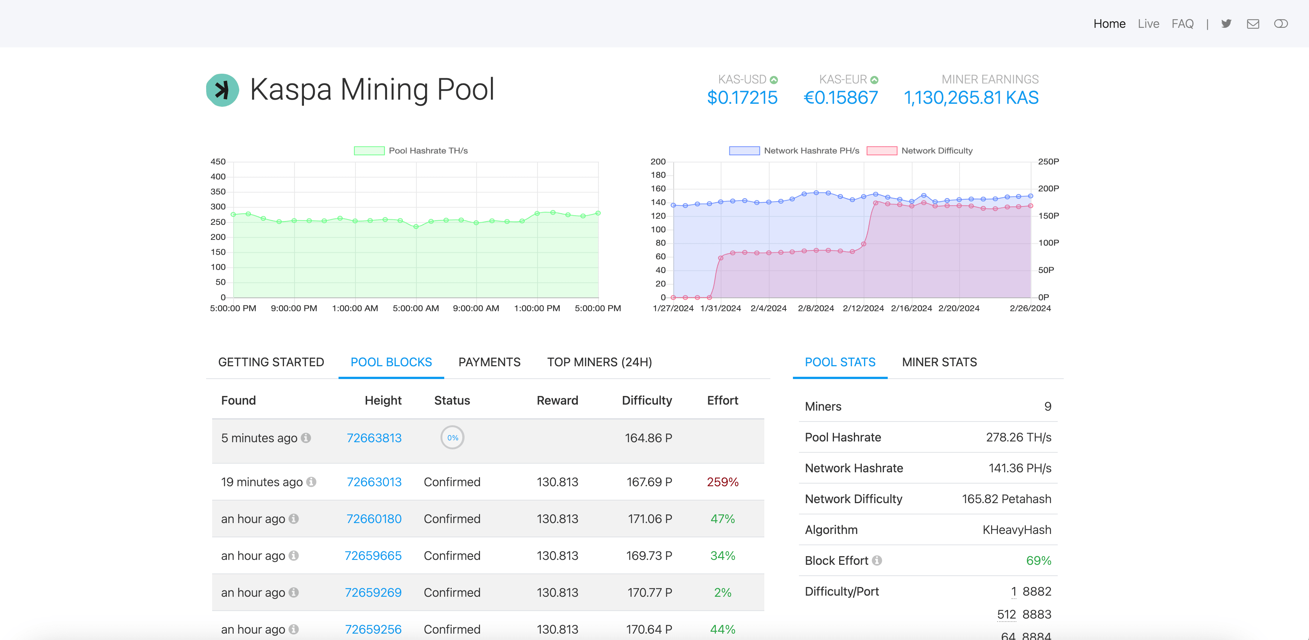Click info icon on block 72659256 row
The width and height of the screenshot is (1309, 640).
tap(294, 629)
